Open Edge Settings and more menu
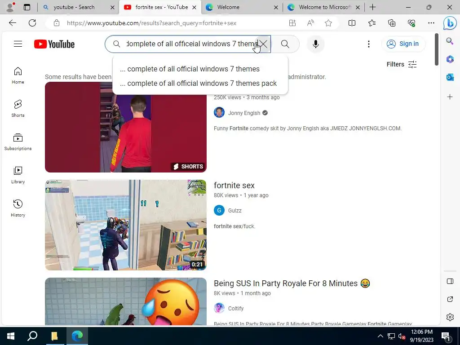Image resolution: width=460 pixels, height=345 pixels. tap(431, 23)
